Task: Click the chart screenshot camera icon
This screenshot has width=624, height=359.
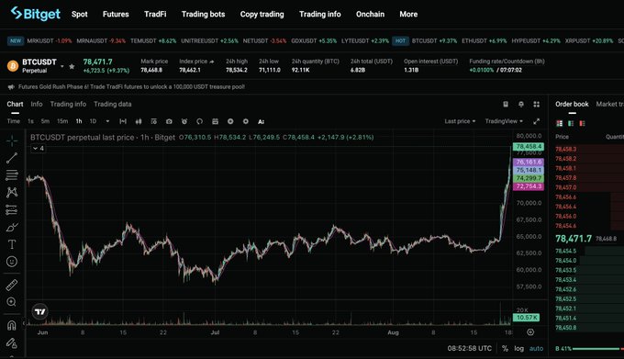Action: (169, 121)
